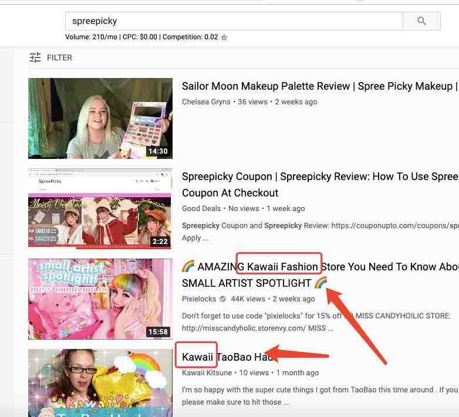Click the 15:58 duration badge

pyautogui.click(x=158, y=331)
